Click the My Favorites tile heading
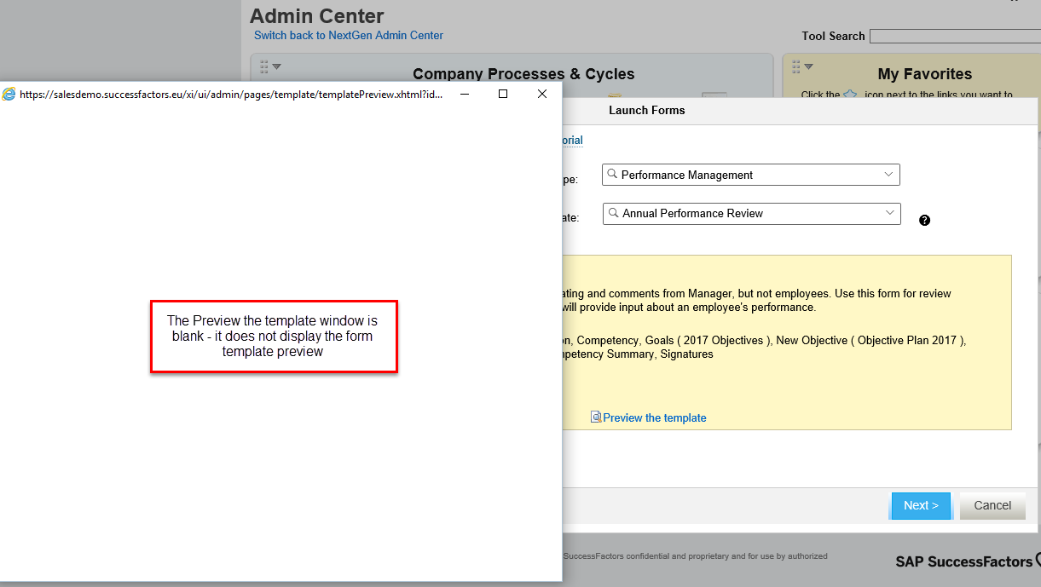Screen dimensions: 1041x587 [925, 74]
